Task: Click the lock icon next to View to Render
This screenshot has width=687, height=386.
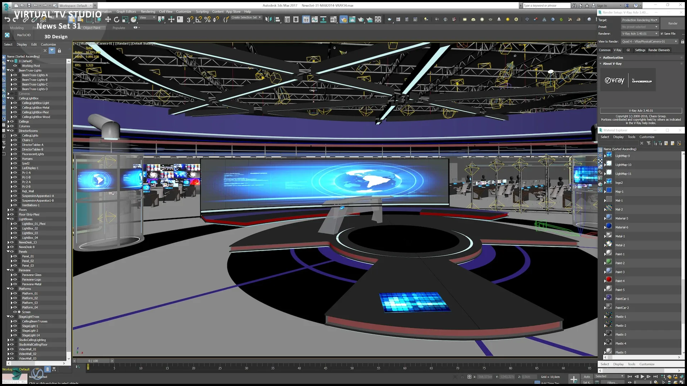Action: 683,41
